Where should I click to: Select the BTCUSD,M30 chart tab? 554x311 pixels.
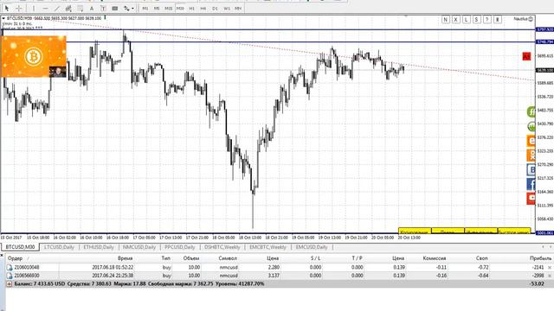[x=21, y=247]
